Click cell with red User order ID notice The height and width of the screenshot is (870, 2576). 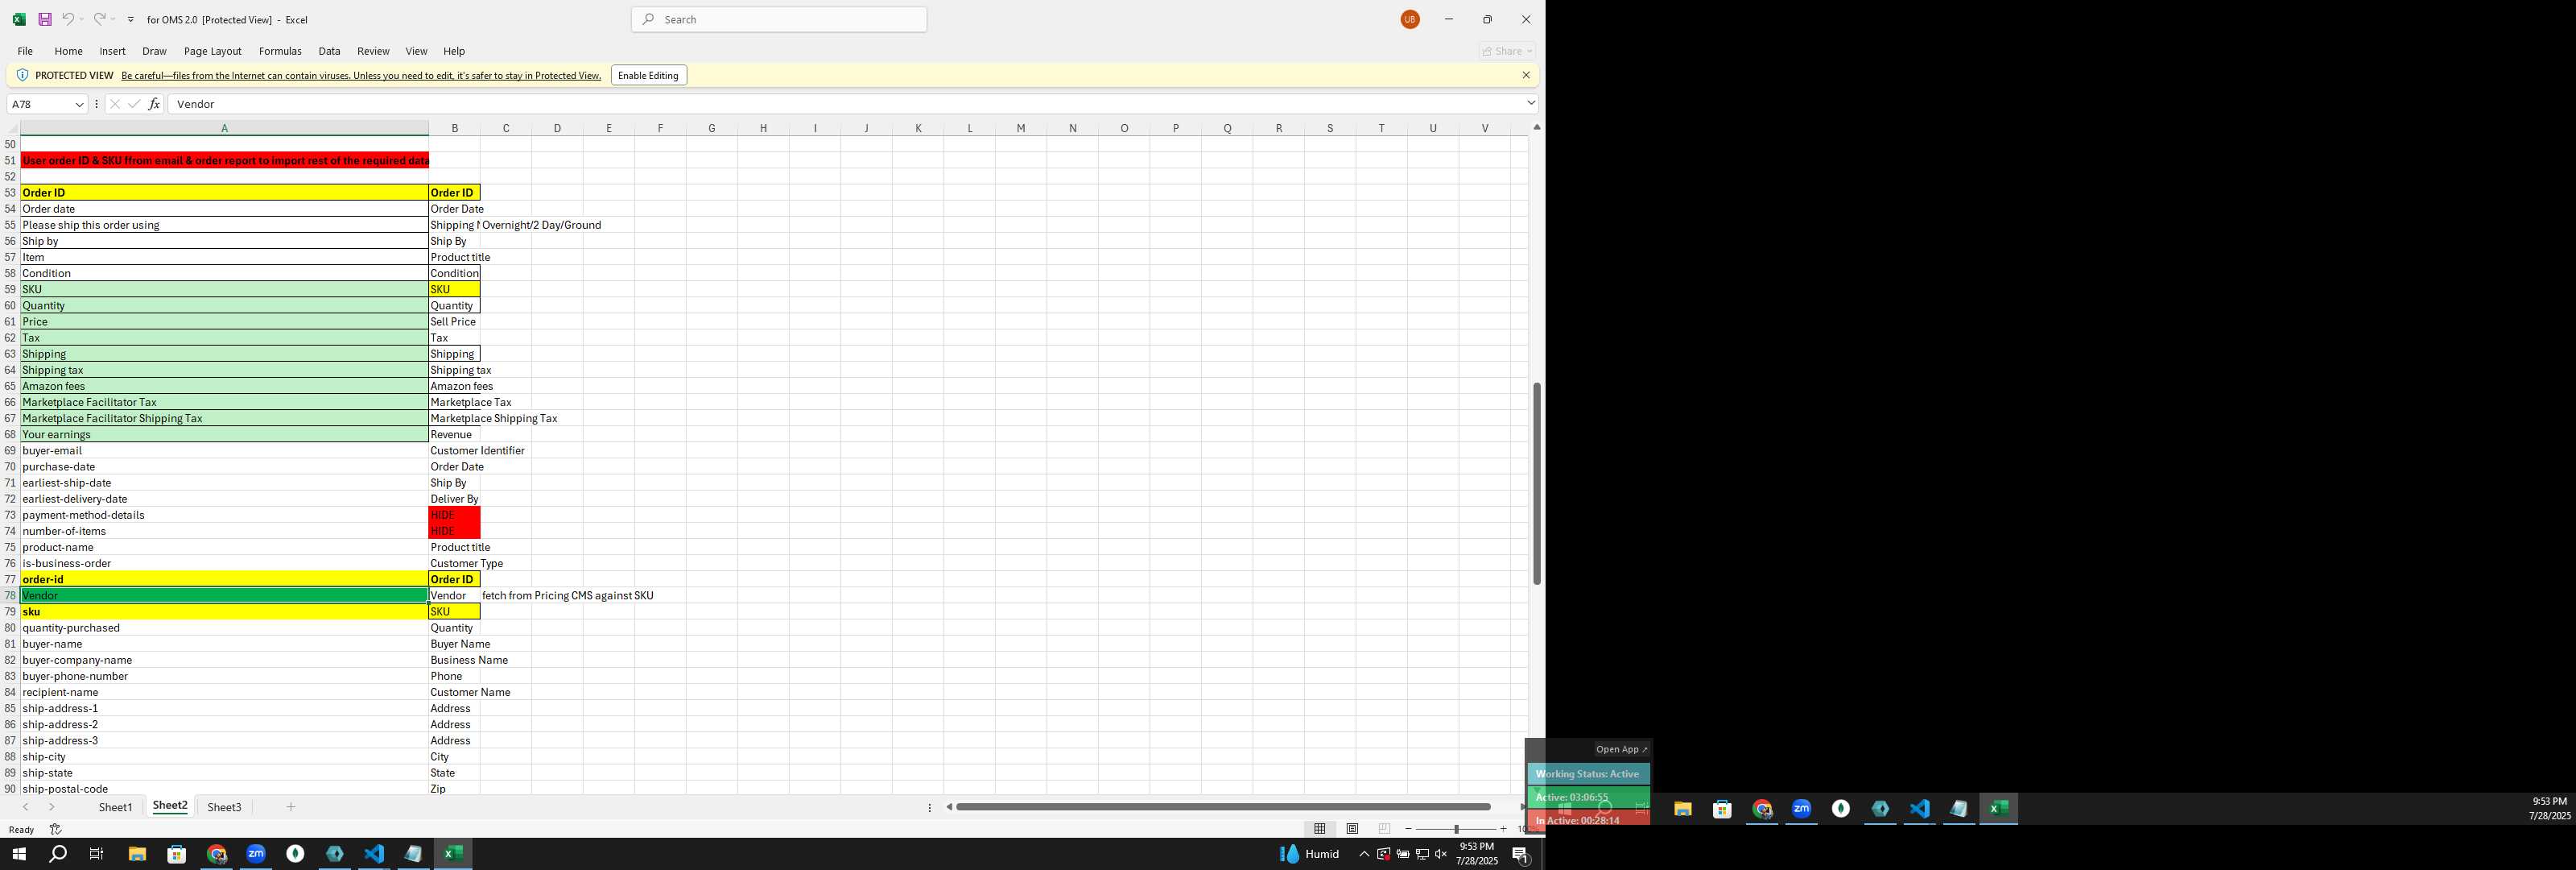[x=225, y=160]
